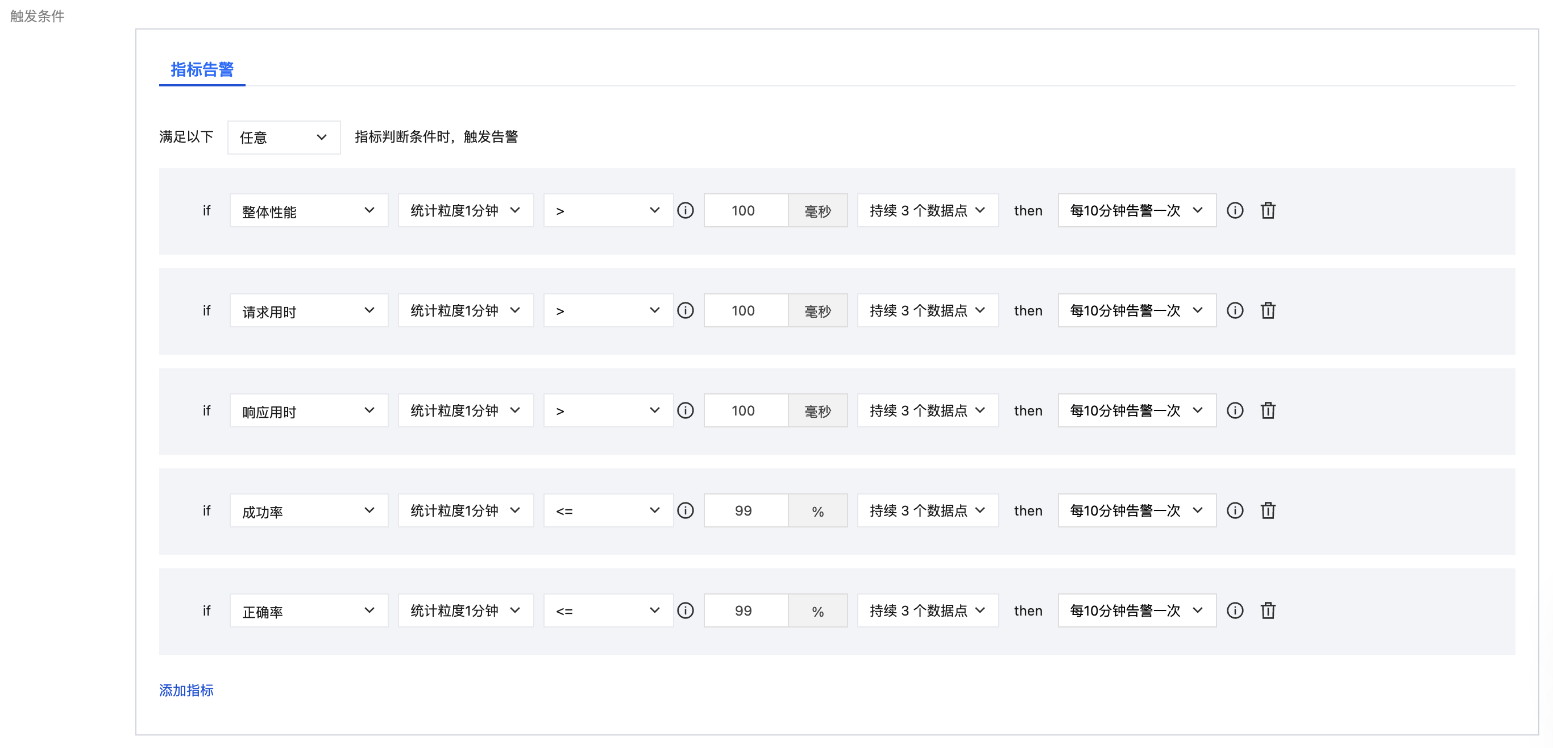Delete the 成功率 condition row
Screen dimensions: 1553x748
[x=1268, y=510]
